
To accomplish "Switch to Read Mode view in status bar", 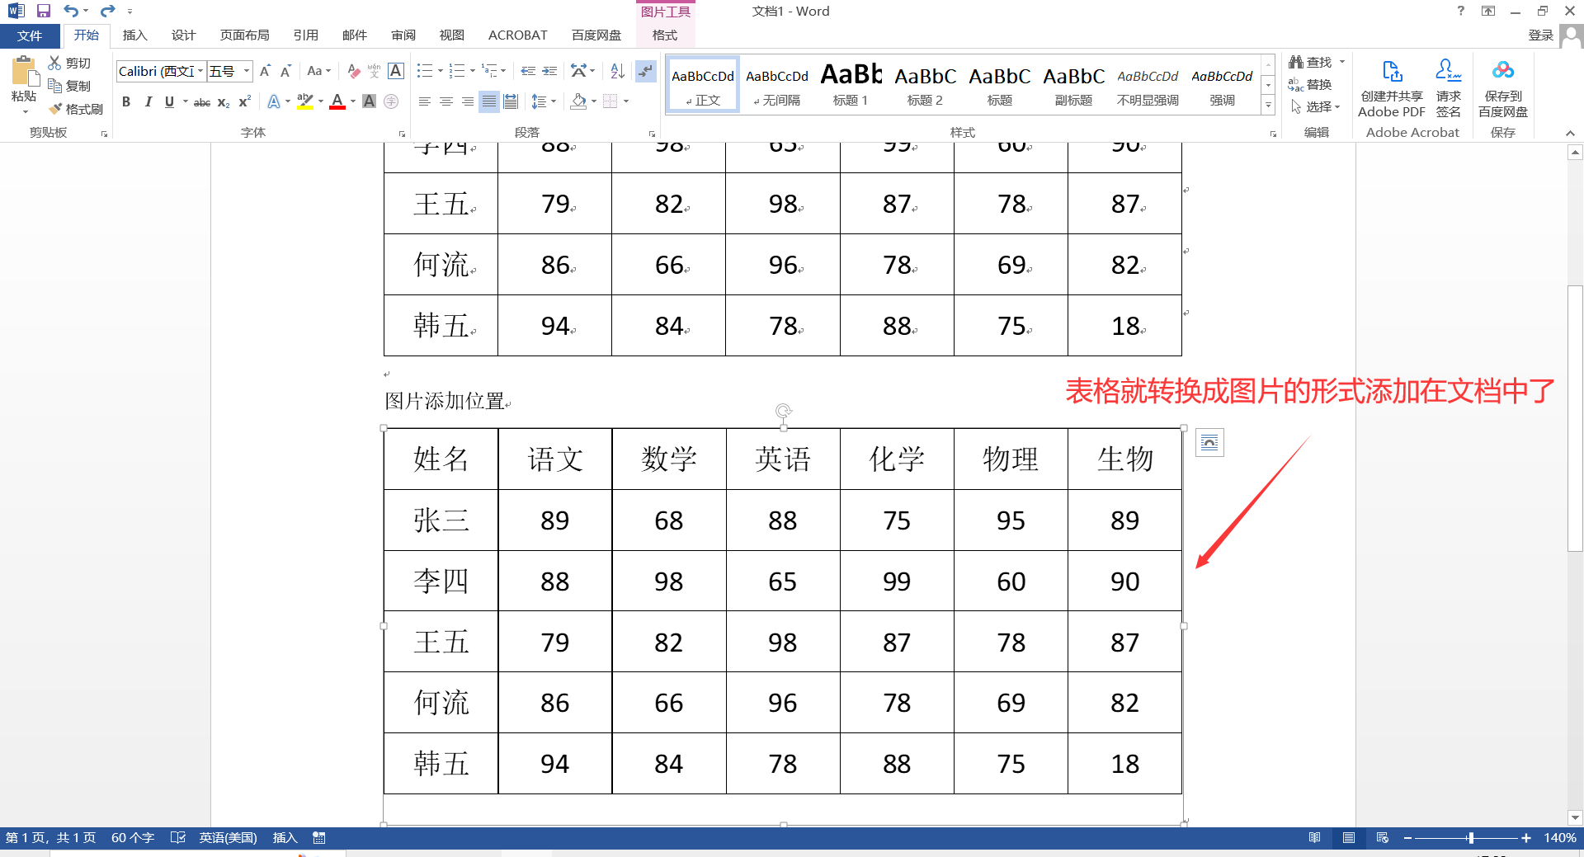I will click(x=1315, y=838).
